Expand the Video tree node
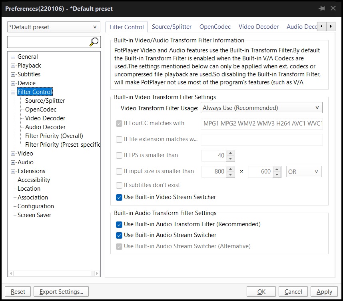343x301 pixels. pyautogui.click(x=13, y=153)
